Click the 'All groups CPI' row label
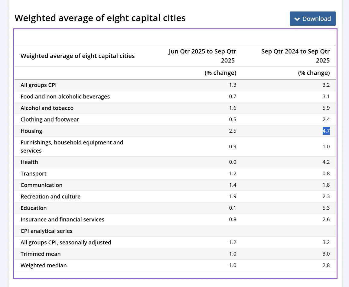This screenshot has width=349, height=287. click(38, 85)
